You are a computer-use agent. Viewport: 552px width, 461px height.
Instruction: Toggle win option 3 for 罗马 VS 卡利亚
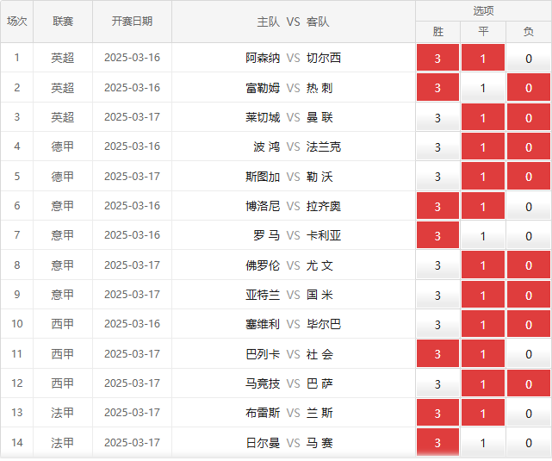pos(437,235)
